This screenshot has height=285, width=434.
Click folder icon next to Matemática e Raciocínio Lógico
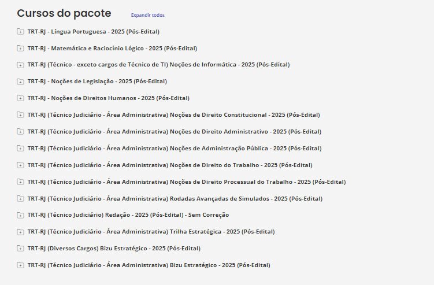point(20,49)
